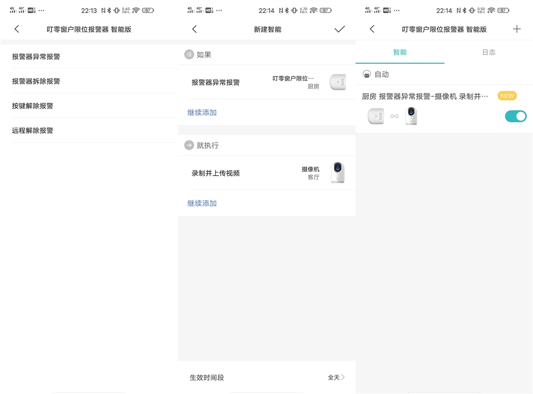The height and width of the screenshot is (394, 533).
Task: Disable the kitchen alarm automation toggle
Action: 515,116
